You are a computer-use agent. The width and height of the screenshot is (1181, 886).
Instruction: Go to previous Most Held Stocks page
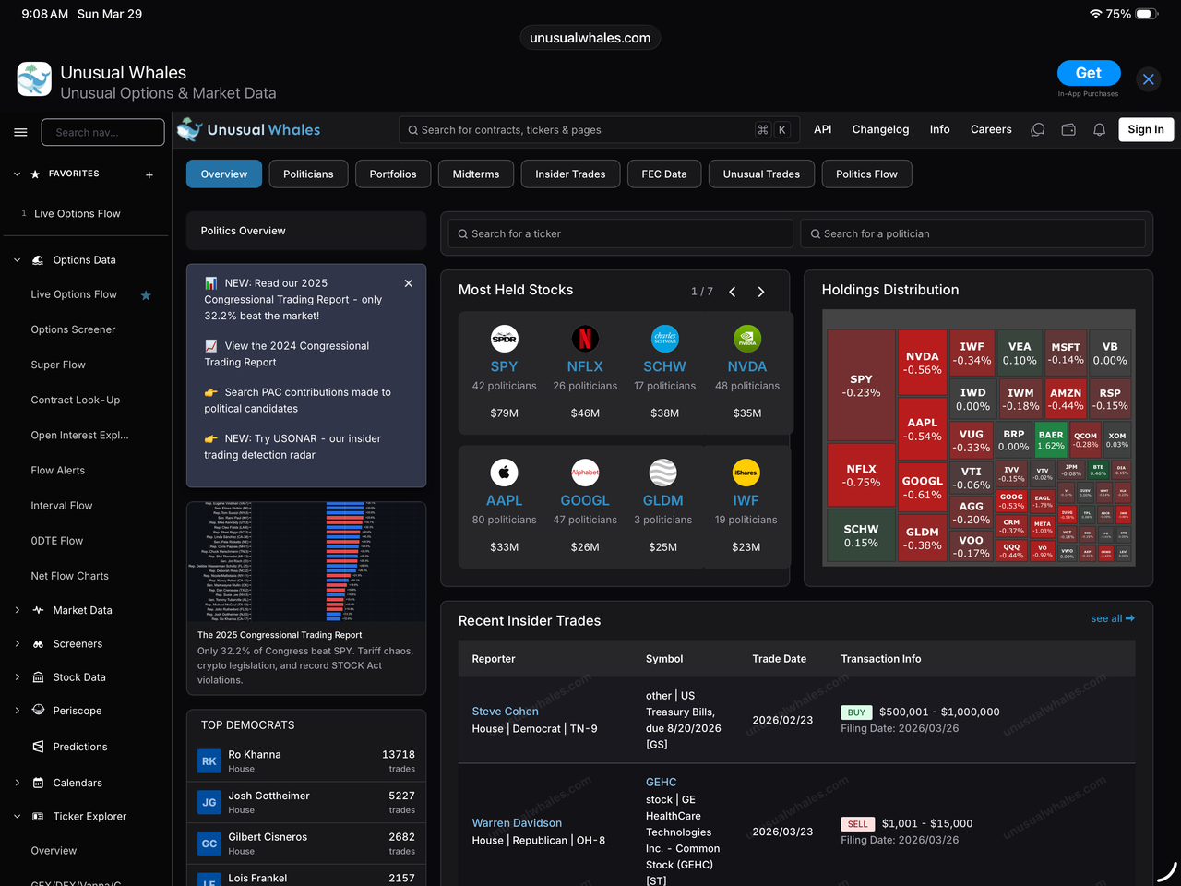(x=733, y=292)
